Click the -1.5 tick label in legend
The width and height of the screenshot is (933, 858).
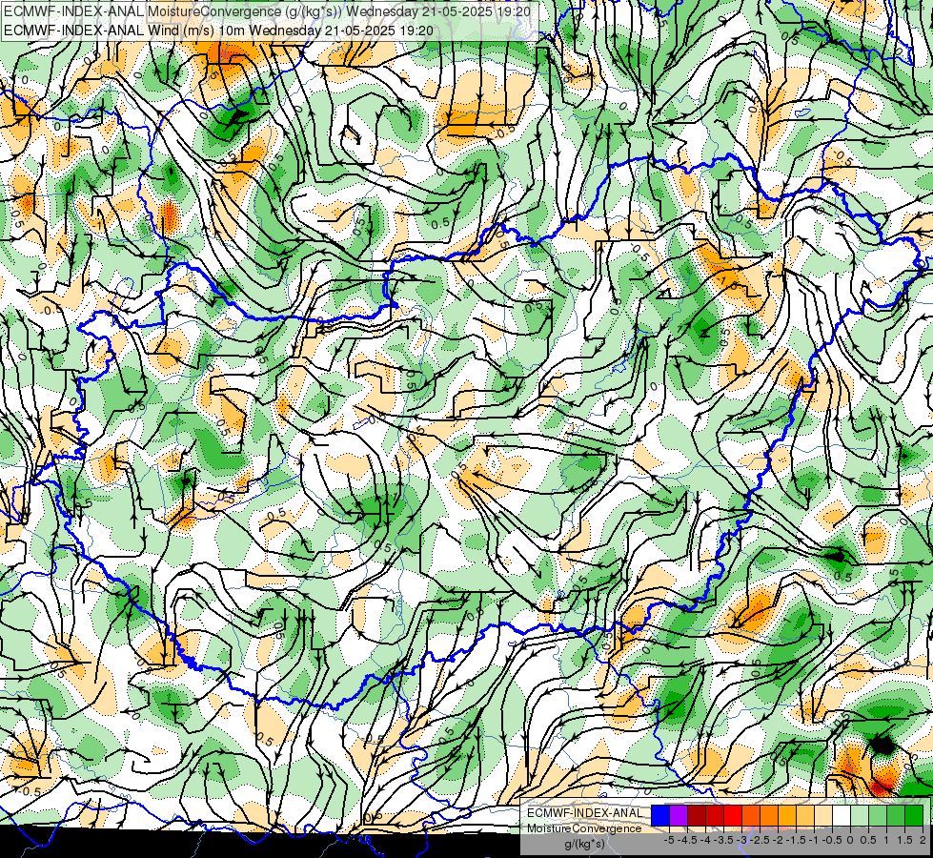pos(796,840)
